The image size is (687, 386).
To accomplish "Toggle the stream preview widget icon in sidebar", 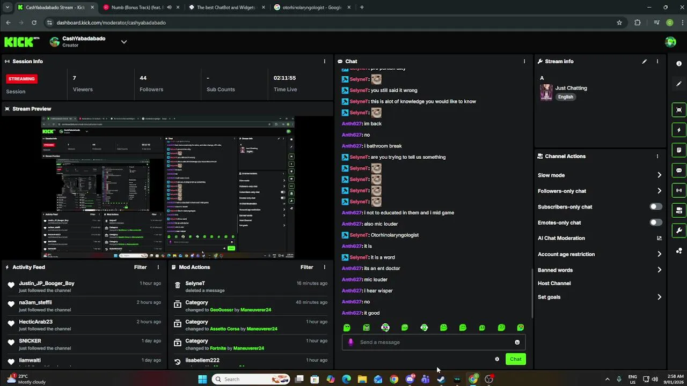I will point(679,110).
